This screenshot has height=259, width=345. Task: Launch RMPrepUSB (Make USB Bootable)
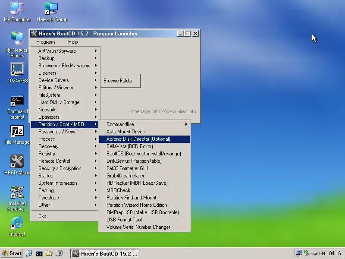point(144,212)
